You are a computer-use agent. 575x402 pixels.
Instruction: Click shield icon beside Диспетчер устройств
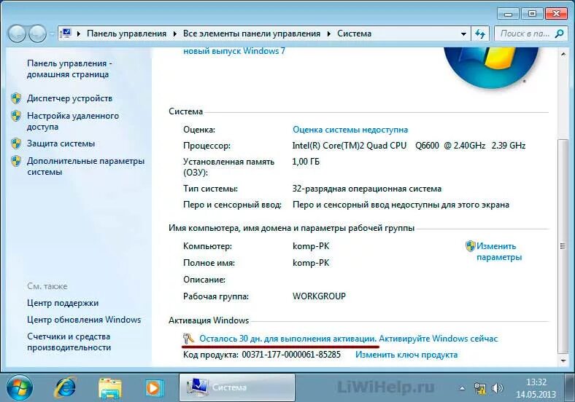pos(16,98)
